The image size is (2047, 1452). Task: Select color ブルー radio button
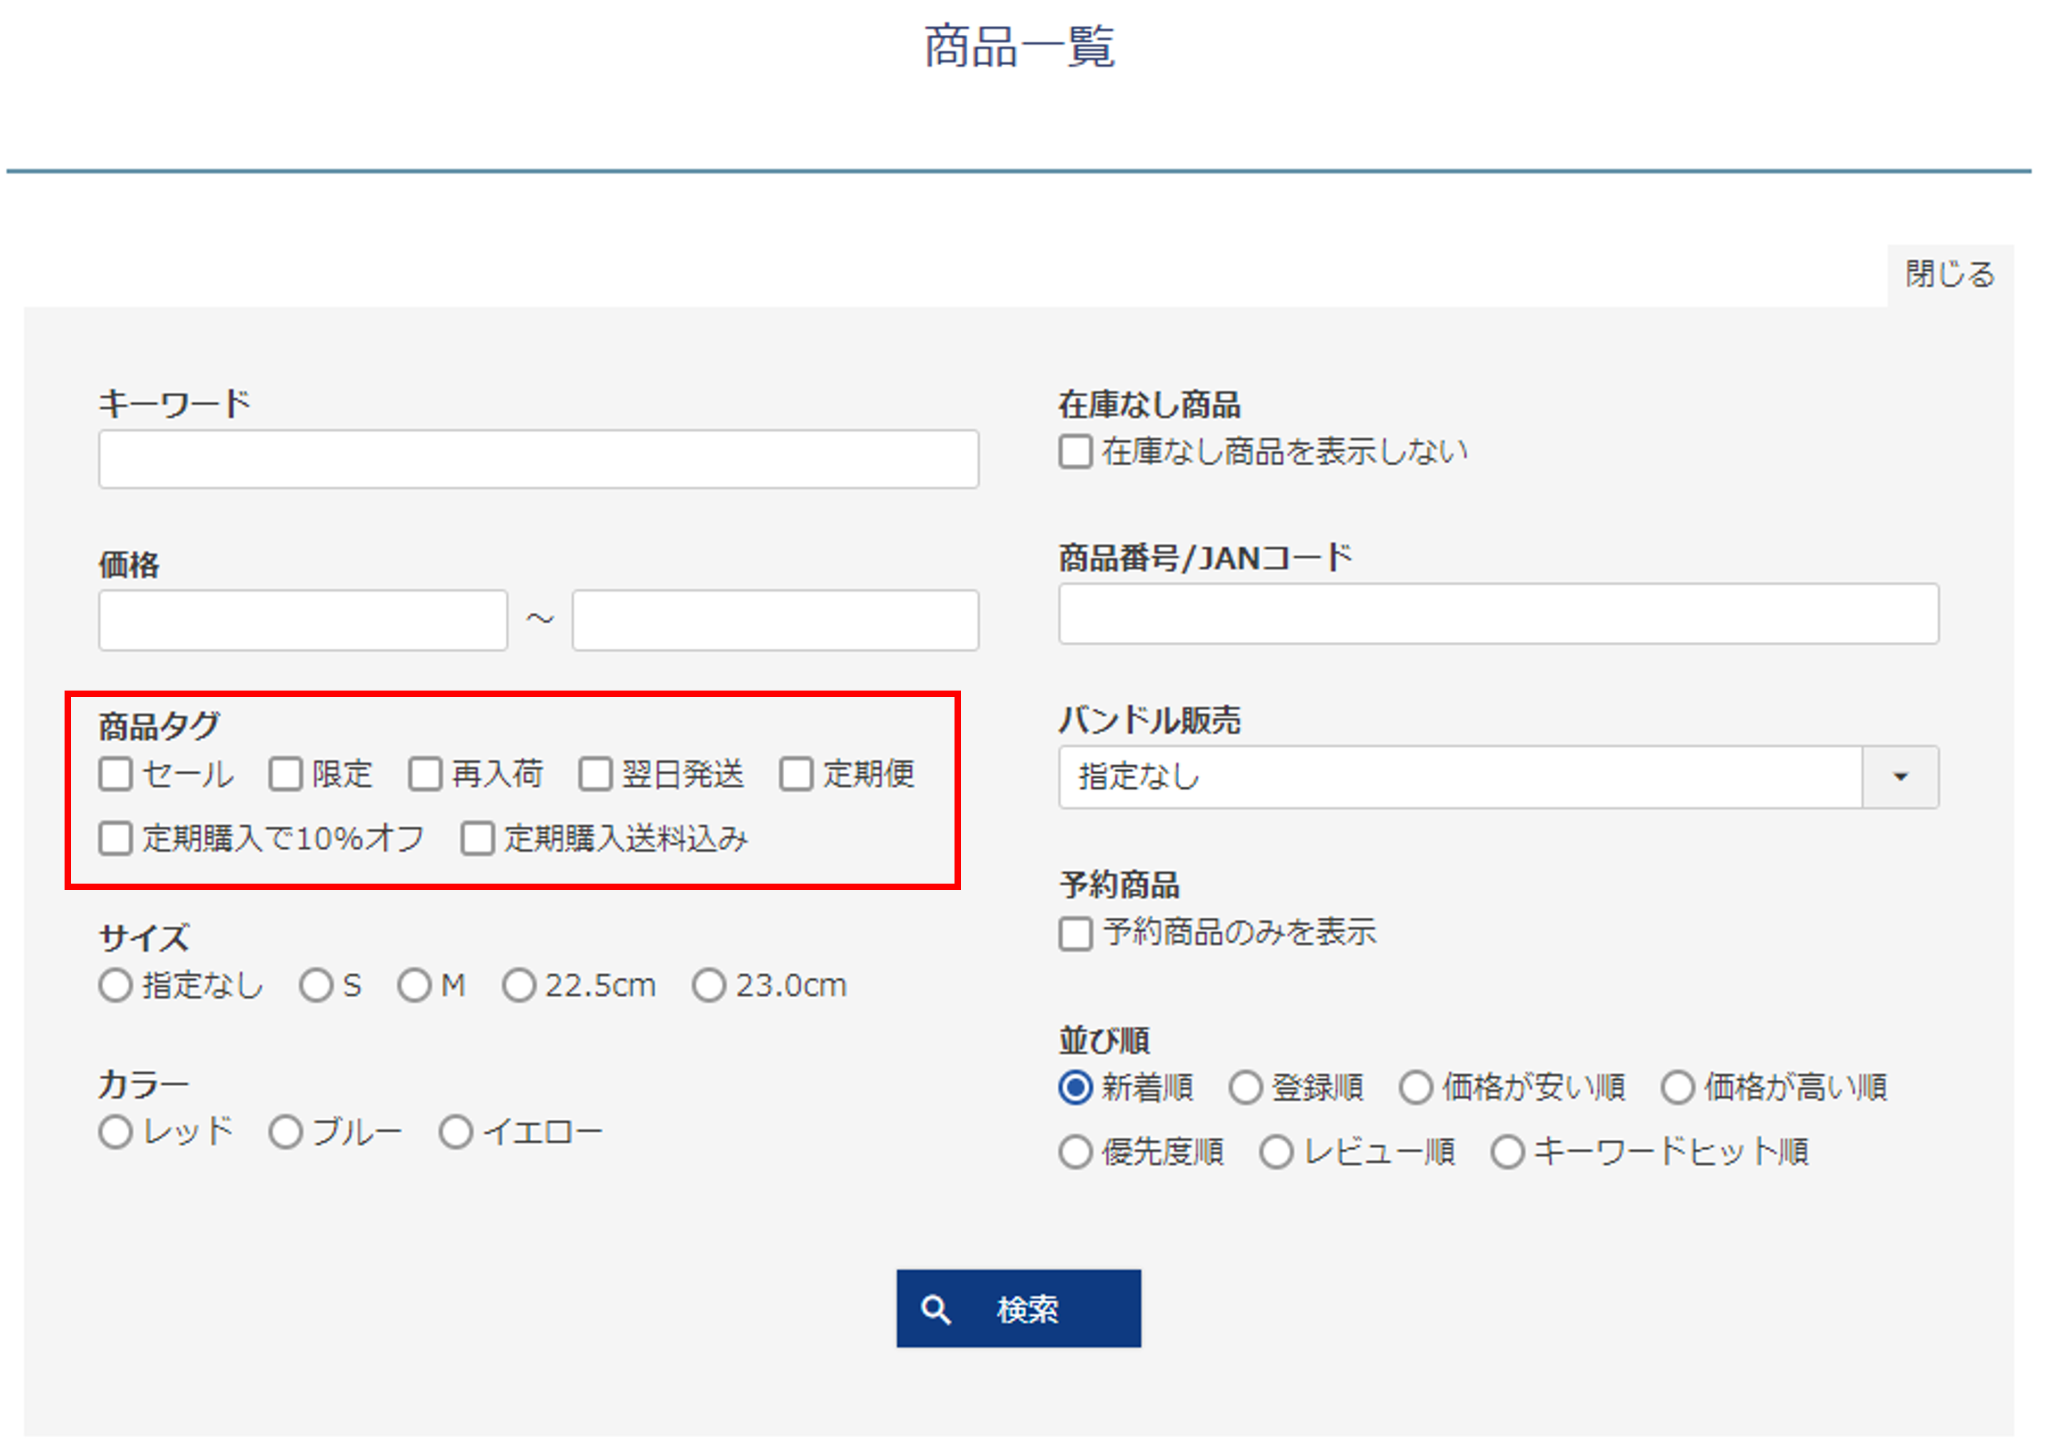(x=286, y=1132)
